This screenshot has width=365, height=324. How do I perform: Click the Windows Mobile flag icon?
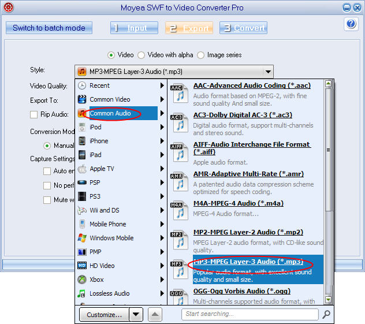pos(82,238)
